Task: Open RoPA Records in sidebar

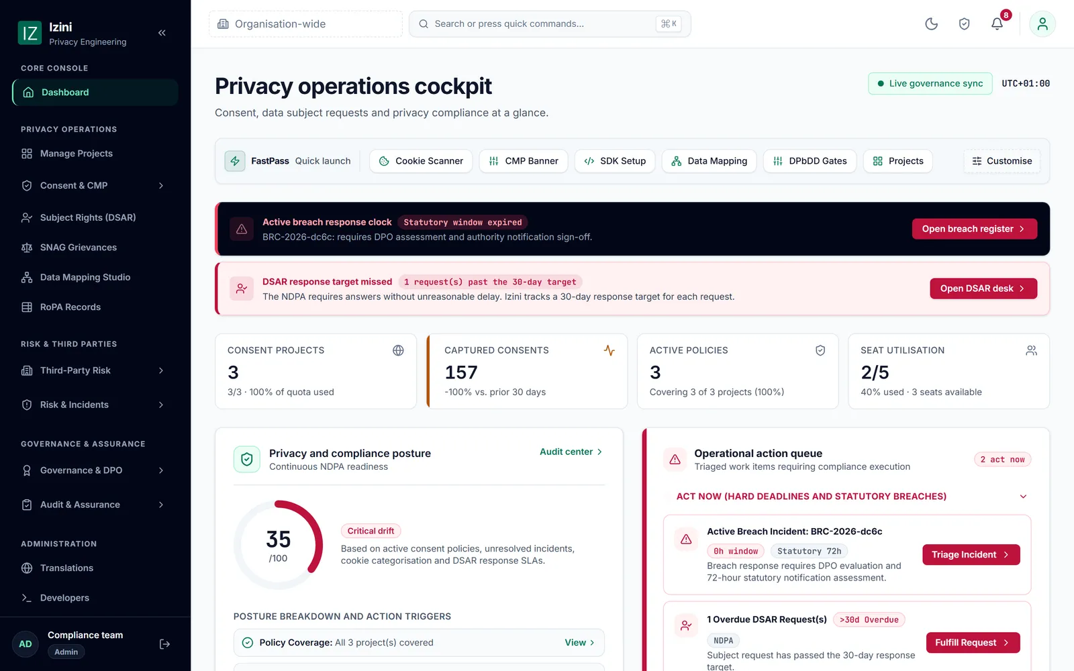Action: pos(95,307)
